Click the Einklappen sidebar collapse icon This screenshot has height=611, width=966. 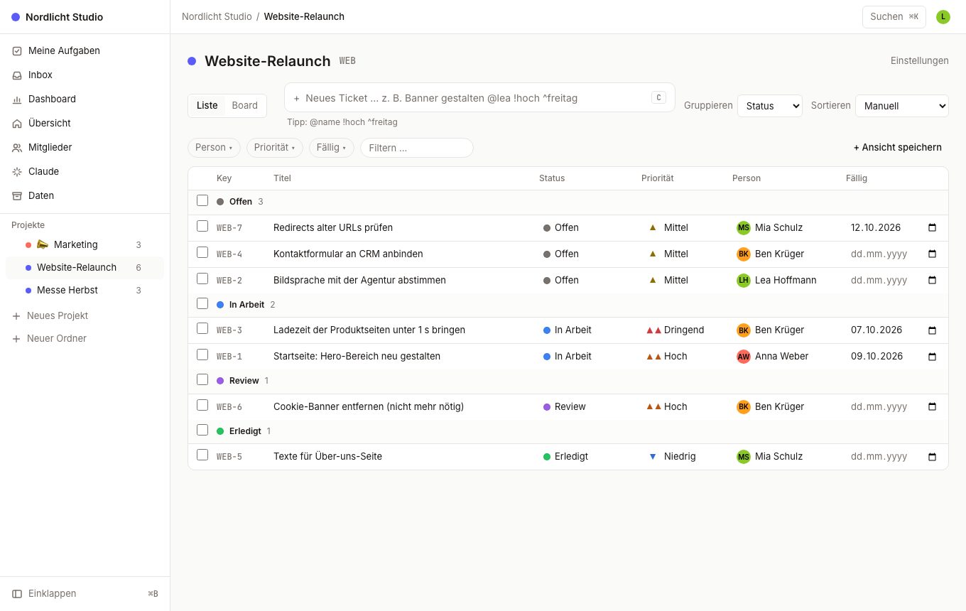click(x=17, y=594)
